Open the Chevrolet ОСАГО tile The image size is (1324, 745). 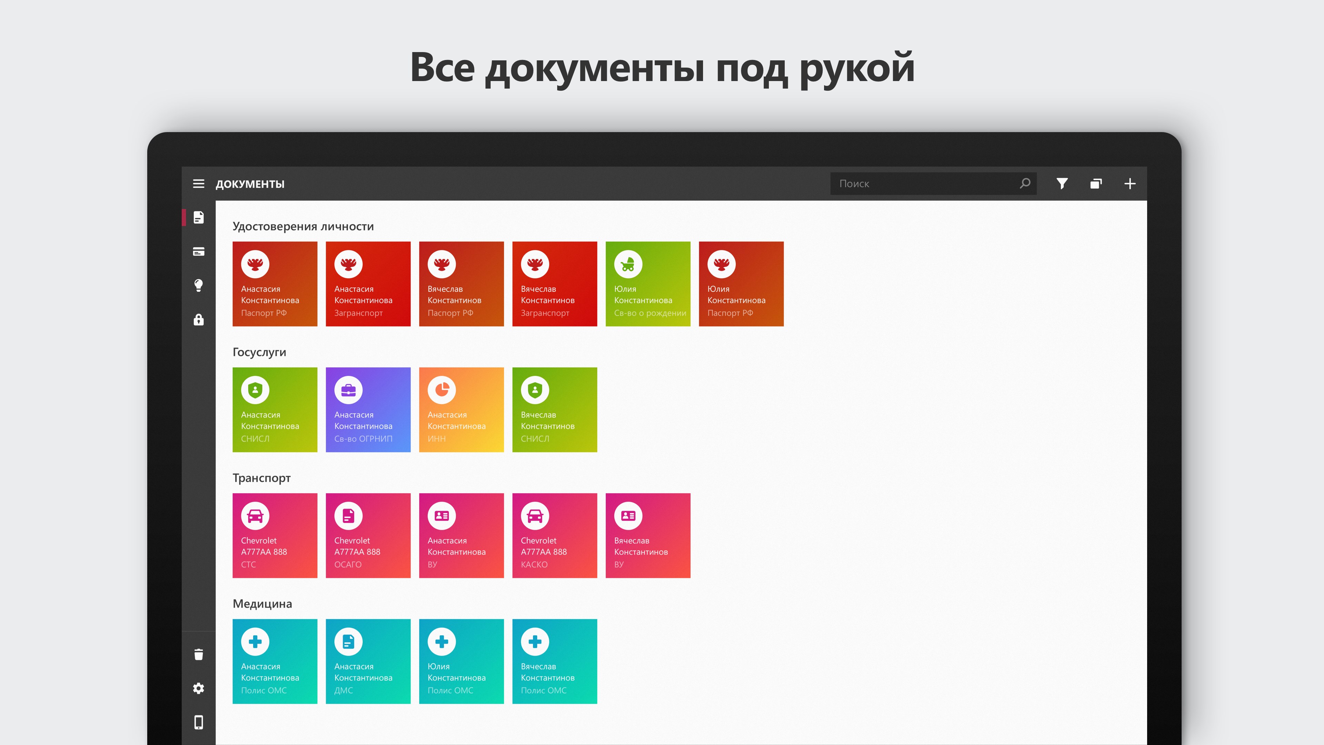pyautogui.click(x=368, y=535)
